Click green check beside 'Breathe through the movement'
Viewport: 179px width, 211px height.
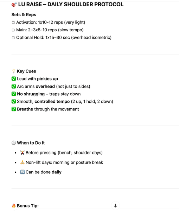coord(14,109)
